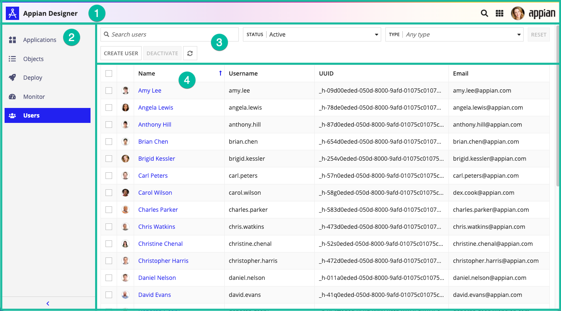Select Anthony Hill's row checkbox
561x311 pixels.
pyautogui.click(x=109, y=125)
